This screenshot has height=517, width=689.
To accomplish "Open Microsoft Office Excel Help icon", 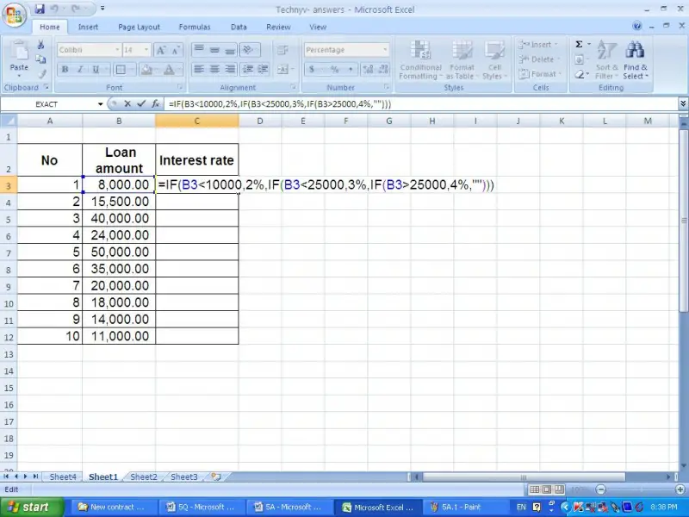I will point(636,27).
